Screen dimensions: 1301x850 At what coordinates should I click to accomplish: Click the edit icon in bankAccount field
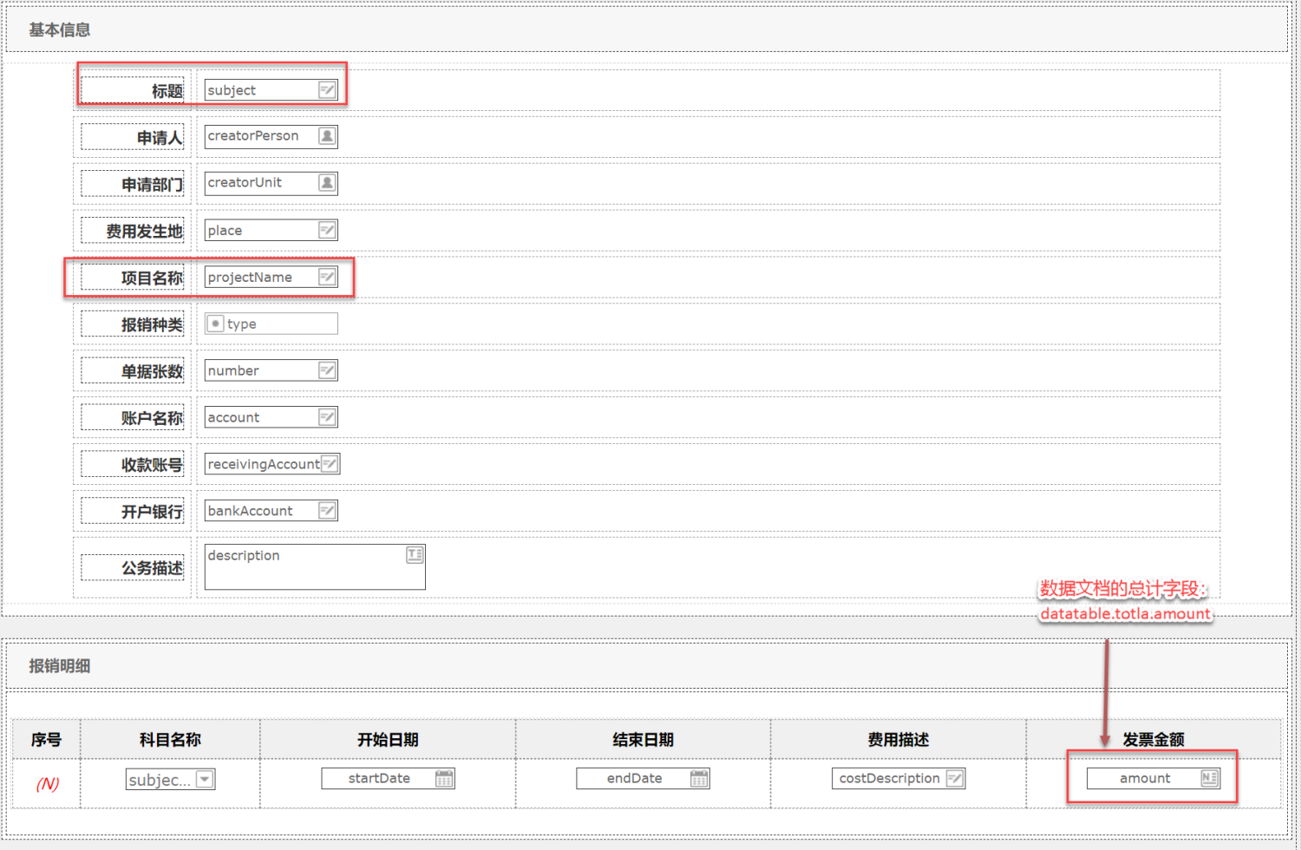(327, 511)
